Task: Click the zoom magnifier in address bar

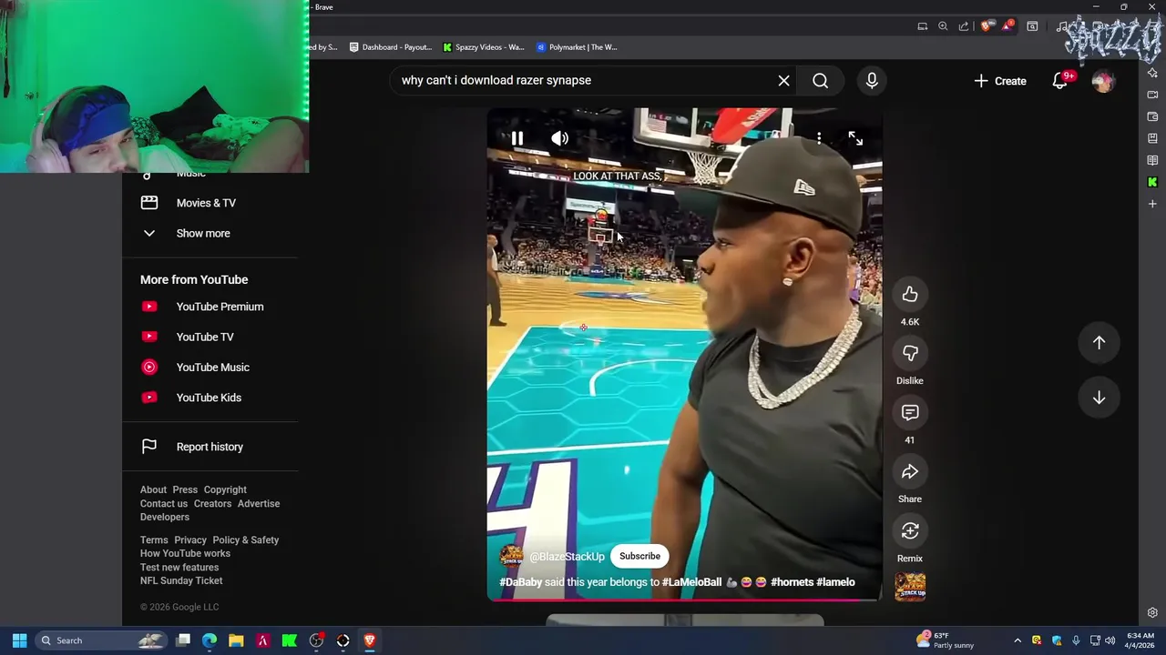Action: 943,26
